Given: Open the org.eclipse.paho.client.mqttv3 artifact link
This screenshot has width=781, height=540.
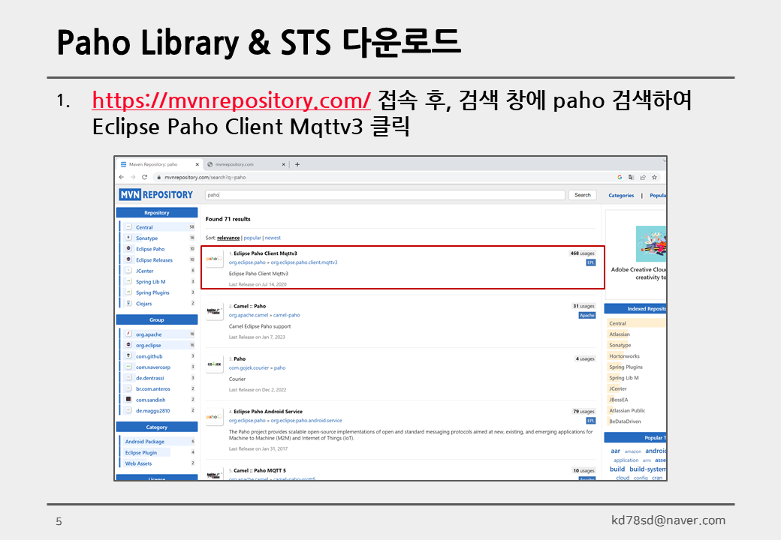Looking at the screenshot, I should [x=304, y=262].
